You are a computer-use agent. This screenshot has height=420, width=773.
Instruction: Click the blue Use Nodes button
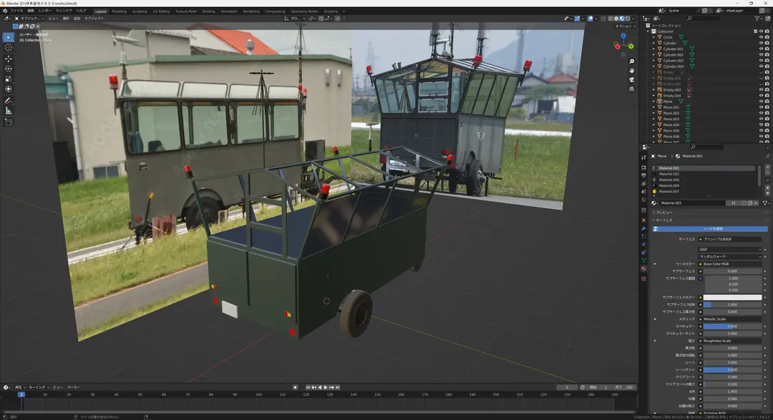[710, 229]
